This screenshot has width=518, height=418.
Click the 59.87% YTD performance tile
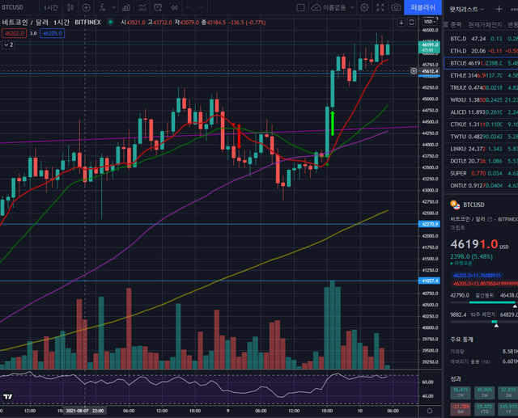click(484, 408)
